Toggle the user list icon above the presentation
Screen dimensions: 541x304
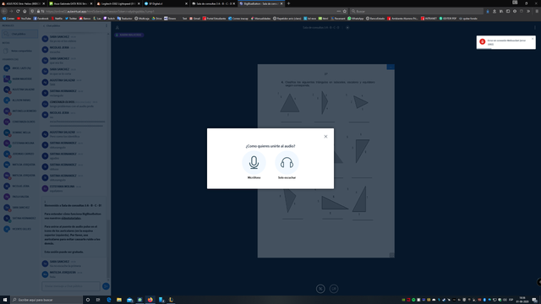117,27
